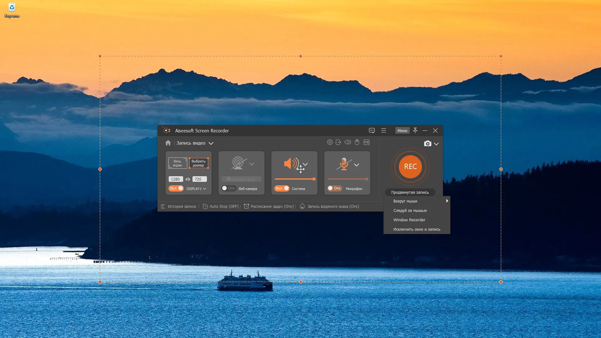Expand the screenshot capture dropdown arrow
Image resolution: width=601 pixels, height=338 pixels.
pos(436,144)
